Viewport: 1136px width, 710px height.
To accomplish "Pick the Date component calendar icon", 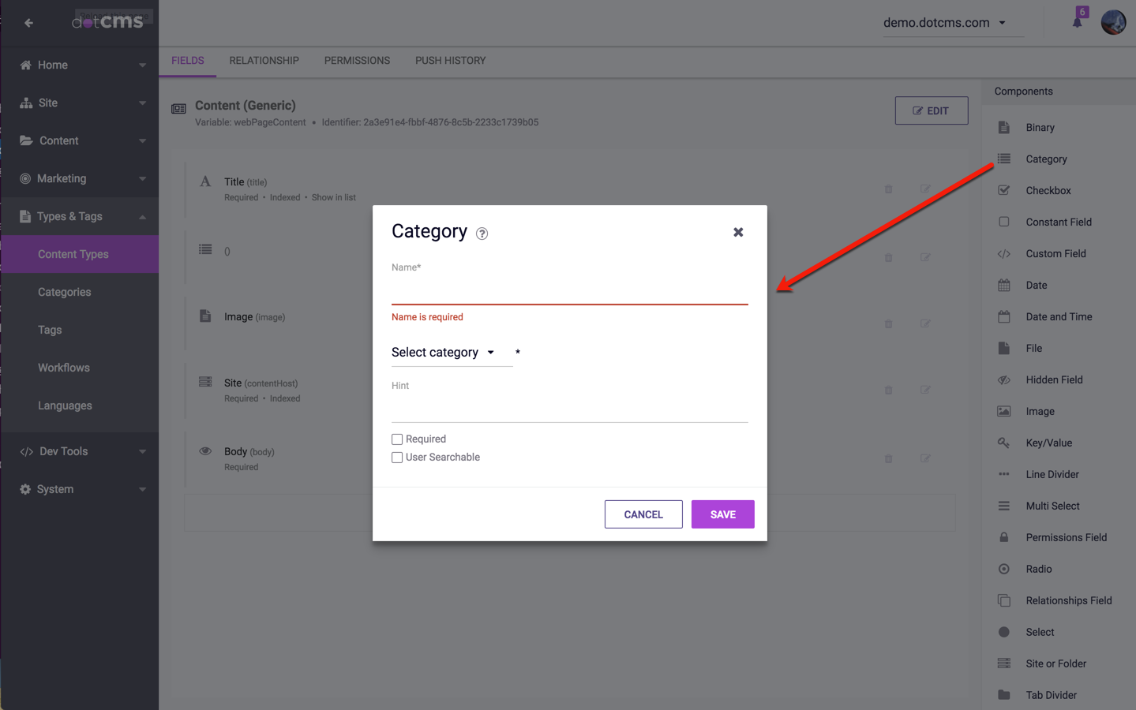I will (x=1003, y=285).
